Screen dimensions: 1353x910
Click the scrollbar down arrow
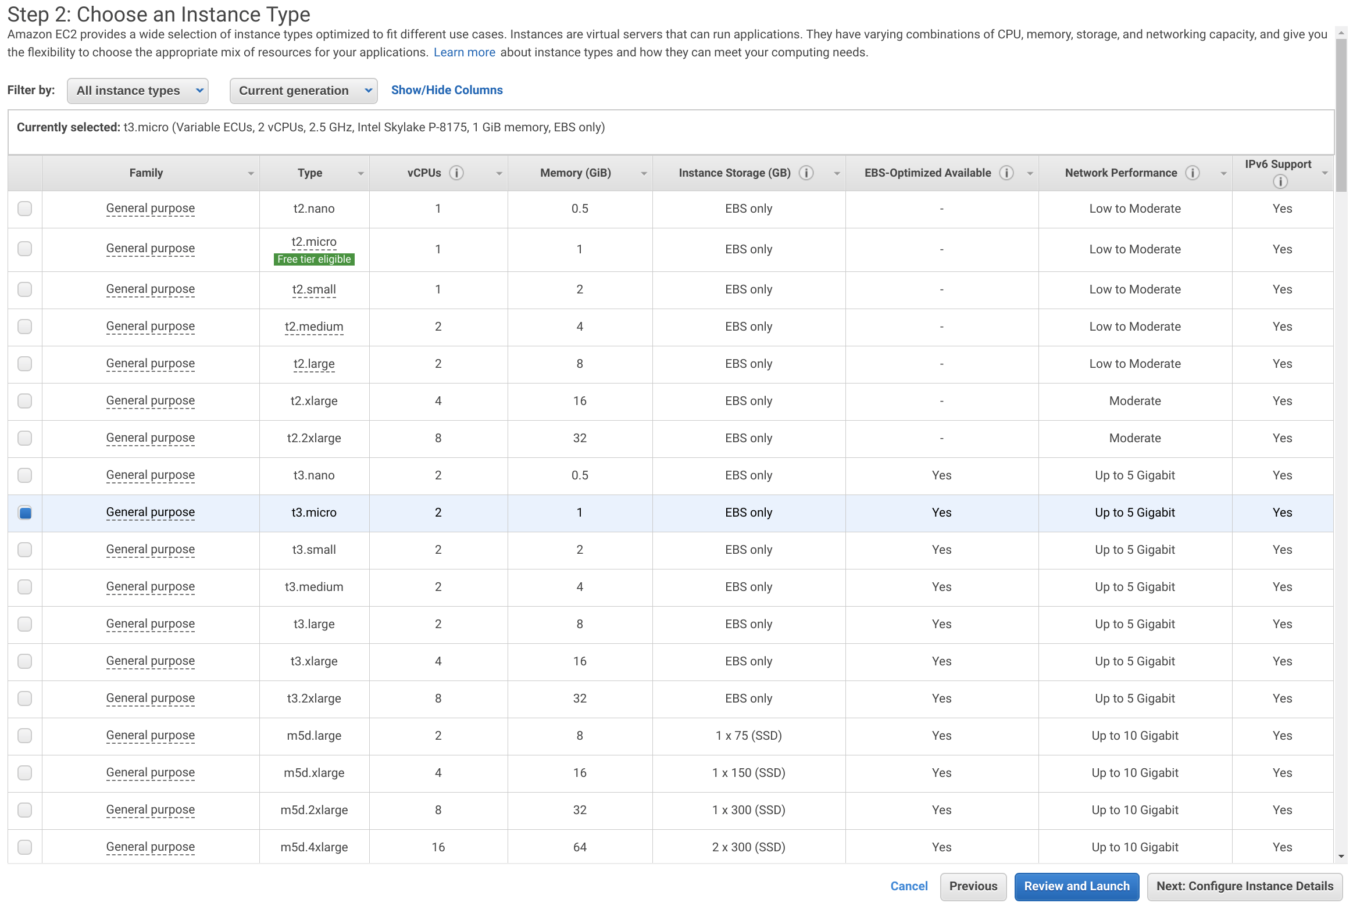[x=1341, y=857]
